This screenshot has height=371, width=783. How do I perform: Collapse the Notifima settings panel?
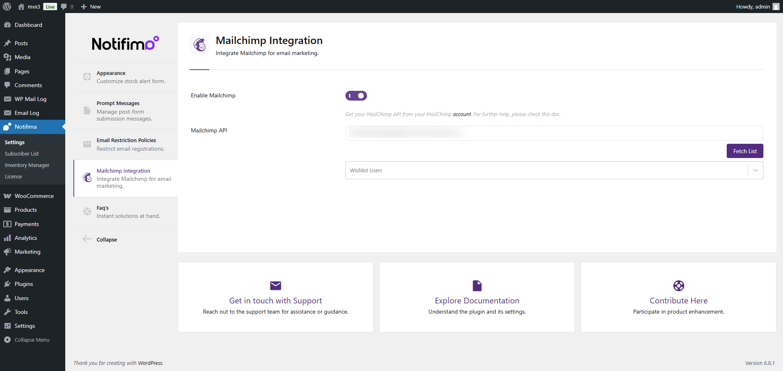[x=100, y=239]
